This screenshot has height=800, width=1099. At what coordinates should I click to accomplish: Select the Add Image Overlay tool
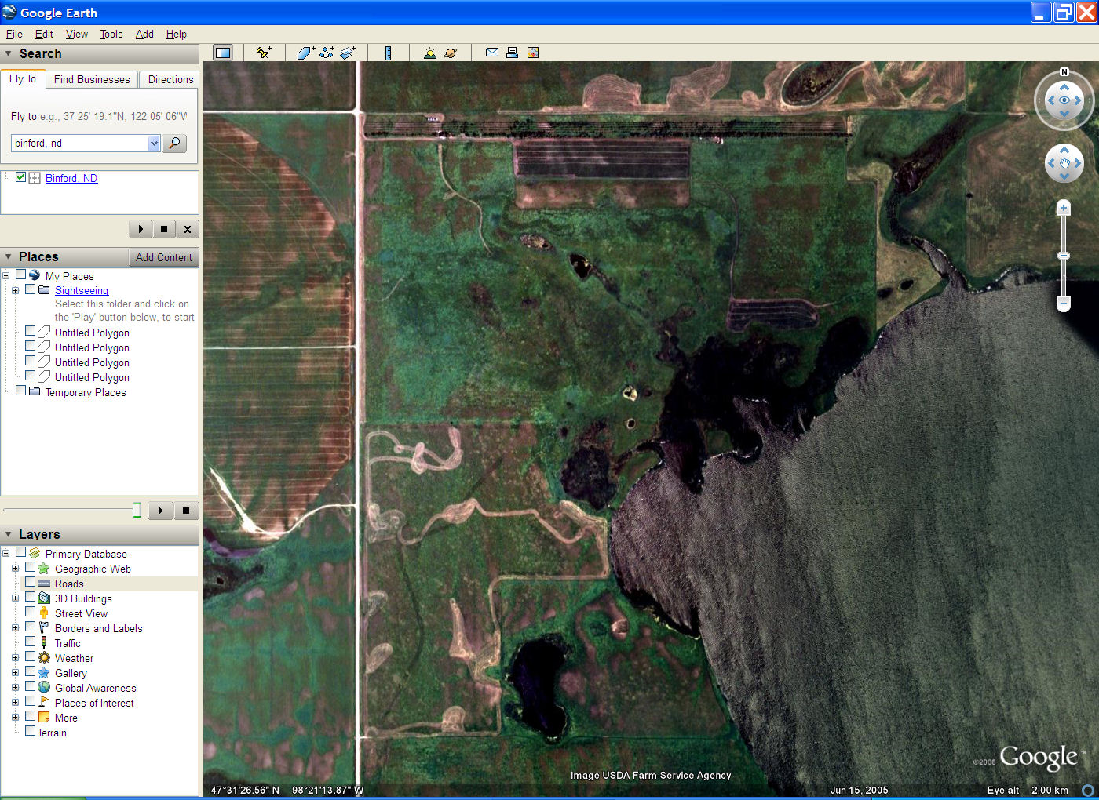tap(348, 53)
